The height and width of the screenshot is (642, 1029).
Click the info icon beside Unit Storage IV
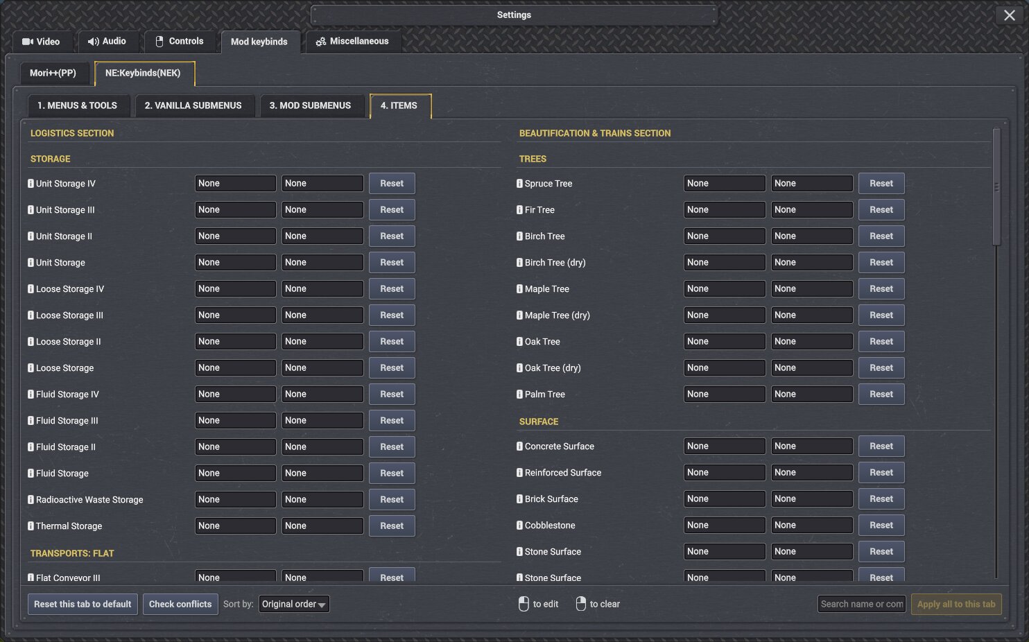31,184
